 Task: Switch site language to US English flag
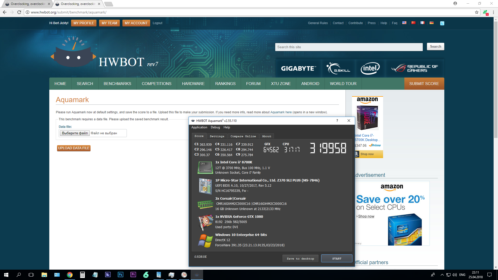[x=404, y=23]
